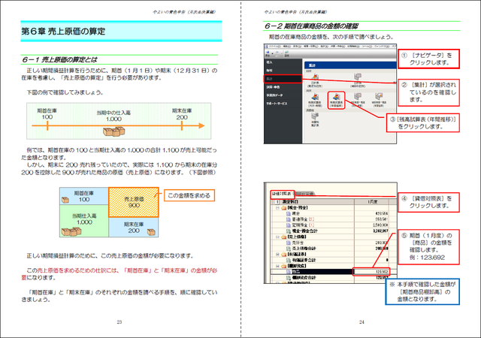Click the orange 売上原価 900 box in diagram
The width and height of the screenshot is (481, 338).
pos(134,203)
